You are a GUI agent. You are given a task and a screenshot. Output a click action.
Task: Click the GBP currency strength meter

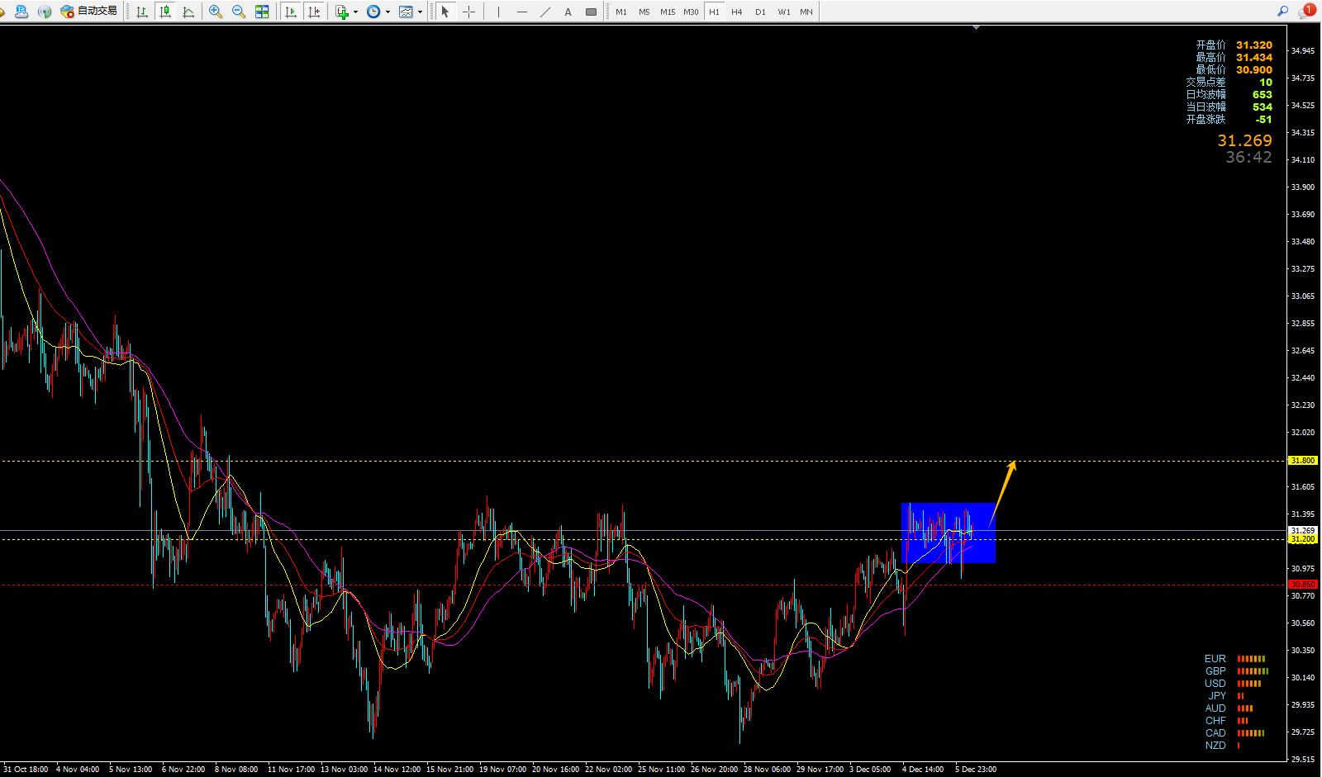pos(1253,671)
